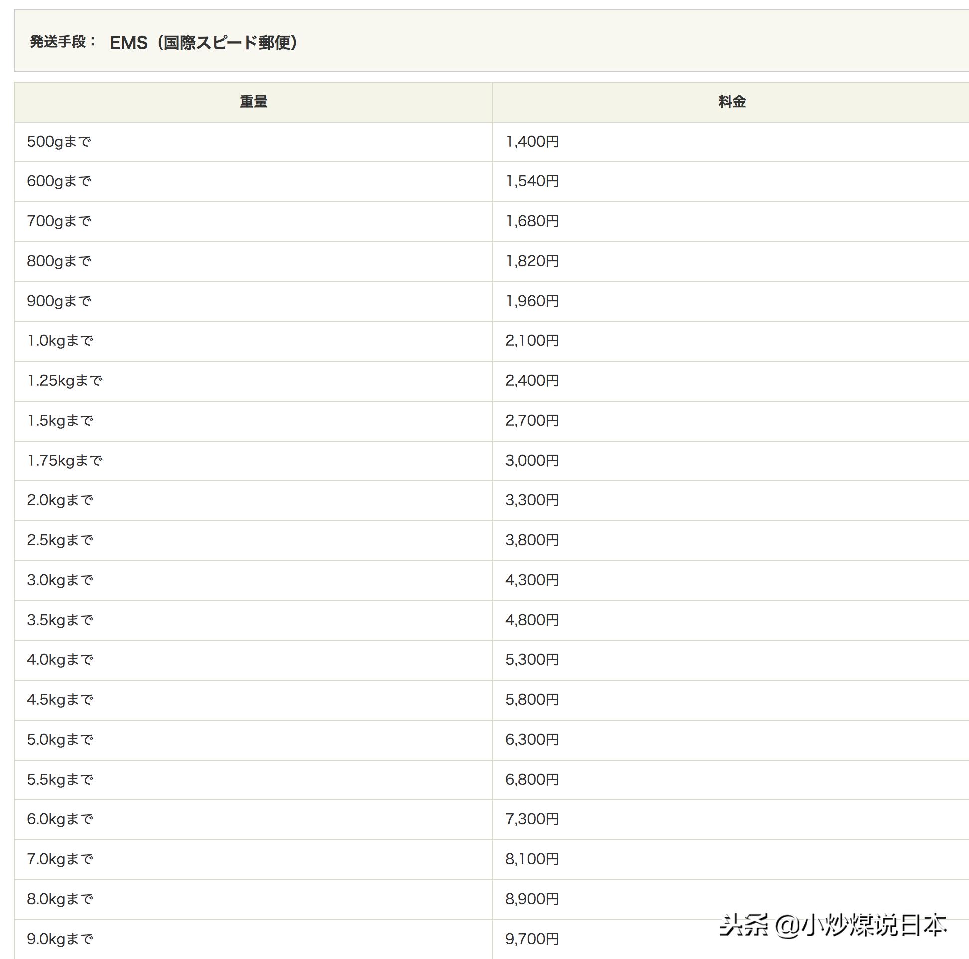Click the 8.0kgまで weight row
The width and height of the screenshot is (969, 959).
60,899
